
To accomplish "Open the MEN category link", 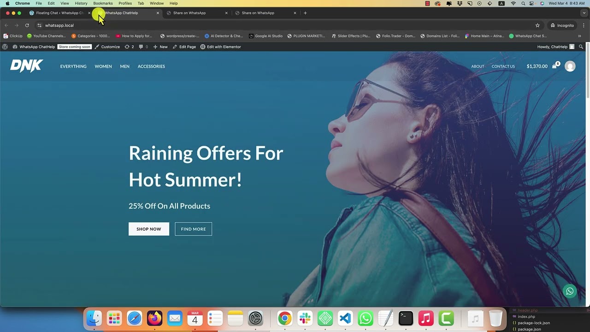I will point(125,66).
